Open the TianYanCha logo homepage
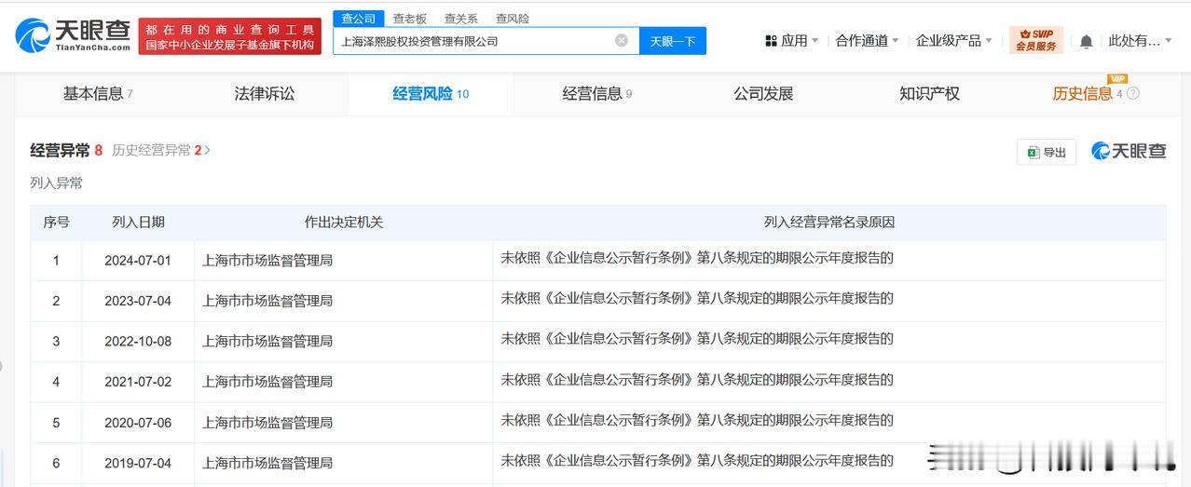The image size is (1191, 487). [x=73, y=34]
